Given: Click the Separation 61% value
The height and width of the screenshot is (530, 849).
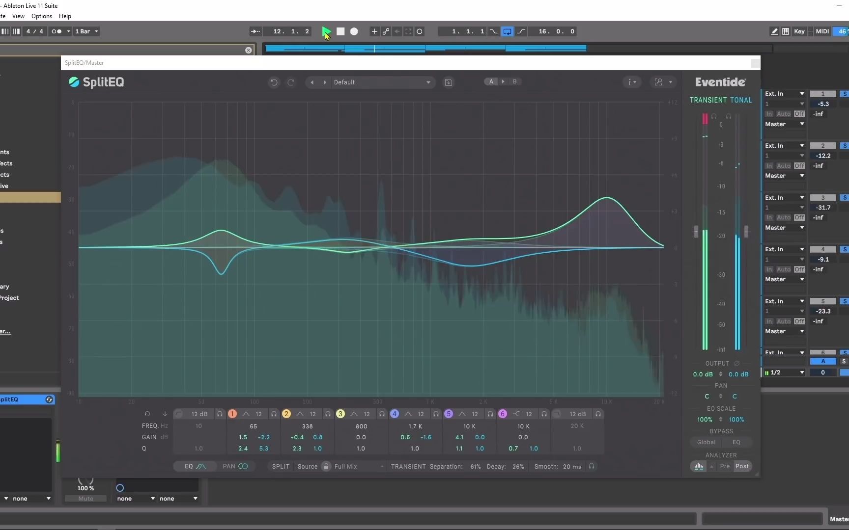Looking at the screenshot, I should [476, 467].
